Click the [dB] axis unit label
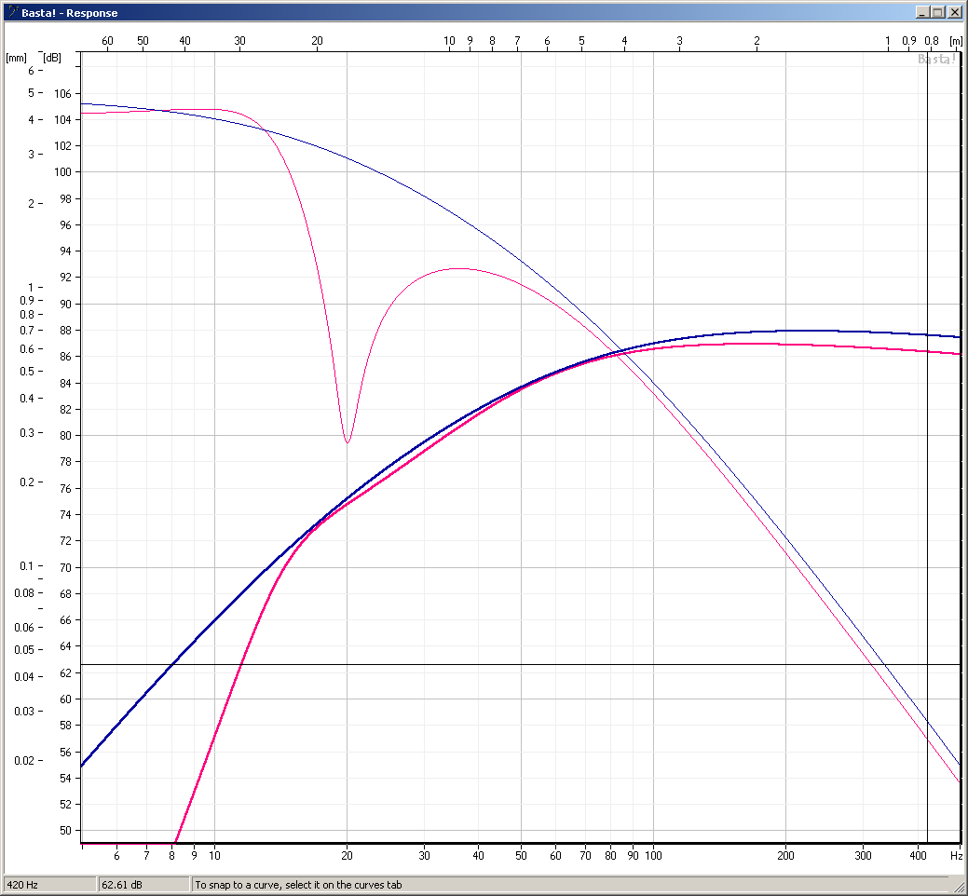This screenshot has width=968, height=896. point(52,58)
